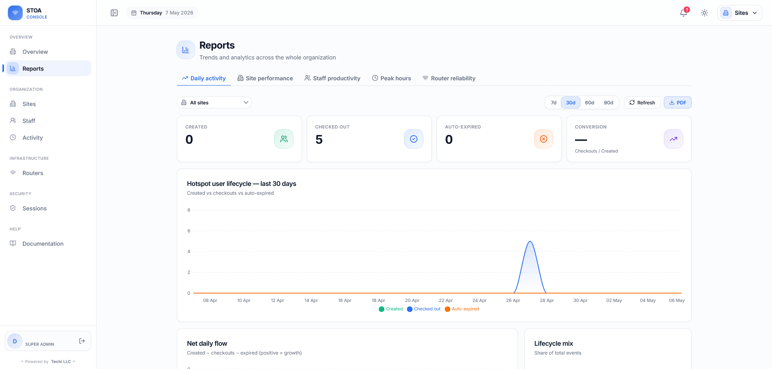Expand the All sites dropdown
The width and height of the screenshot is (772, 369).
tap(214, 102)
